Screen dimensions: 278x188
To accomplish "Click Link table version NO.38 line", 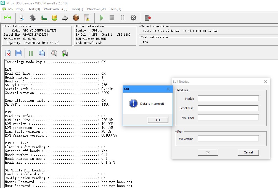I will [58, 132].
